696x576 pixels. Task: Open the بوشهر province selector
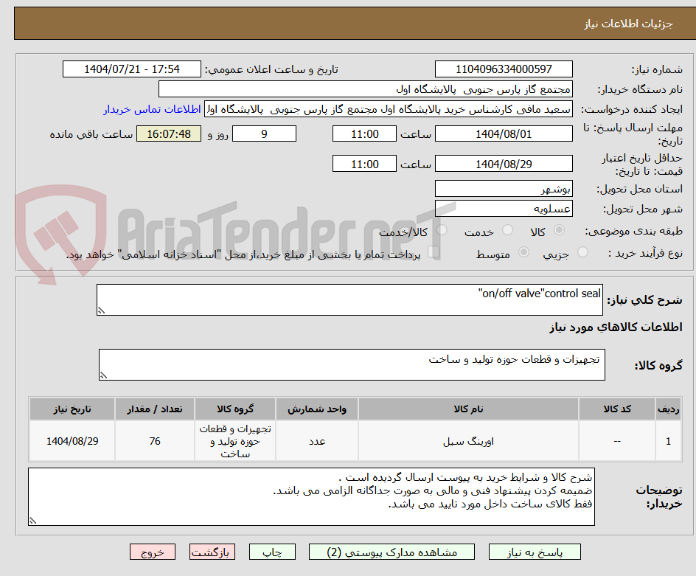[x=504, y=189]
